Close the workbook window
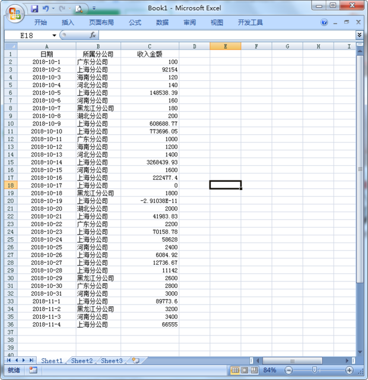This screenshot has width=368, height=380. point(359,23)
